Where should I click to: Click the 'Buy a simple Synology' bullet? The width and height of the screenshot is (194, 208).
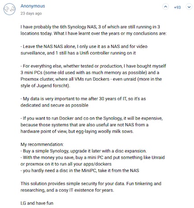tap(83, 151)
